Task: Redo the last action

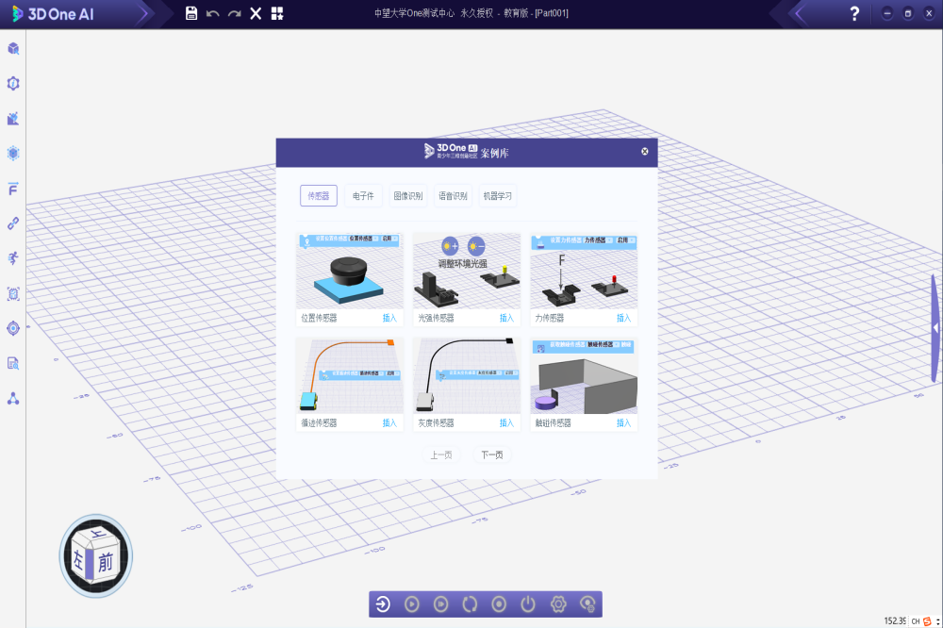Action: click(x=235, y=13)
